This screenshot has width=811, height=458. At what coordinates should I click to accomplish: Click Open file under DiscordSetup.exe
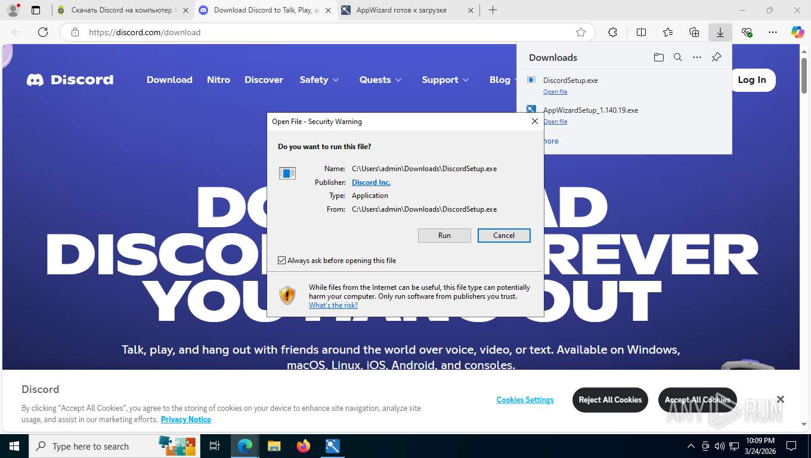(555, 92)
